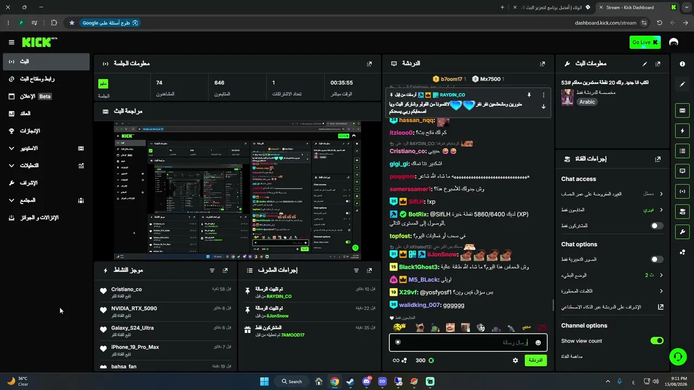The image size is (694, 390).
Task: Disable Show view count switch
Action: tap(657, 341)
